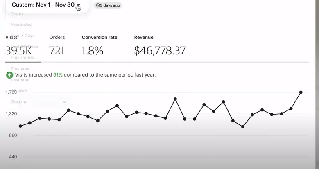Click the final highest data point on the chart

[301, 92]
